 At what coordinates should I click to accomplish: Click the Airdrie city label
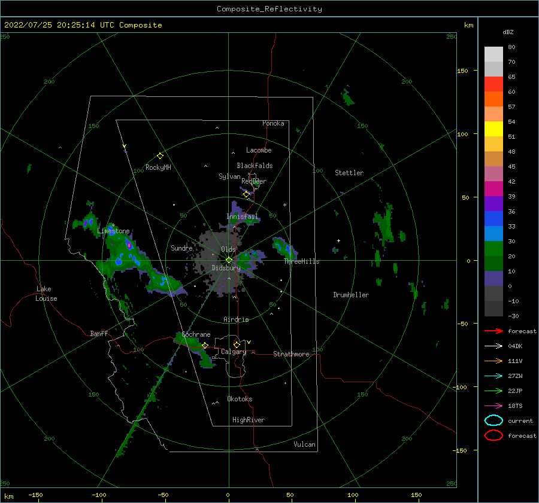[x=236, y=319]
